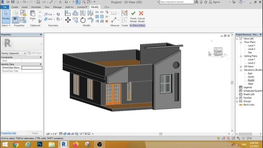Click the OmniClass Number input field
Image resolution: width=263 pixels, height=148 pixels.
click(x=32, y=67)
